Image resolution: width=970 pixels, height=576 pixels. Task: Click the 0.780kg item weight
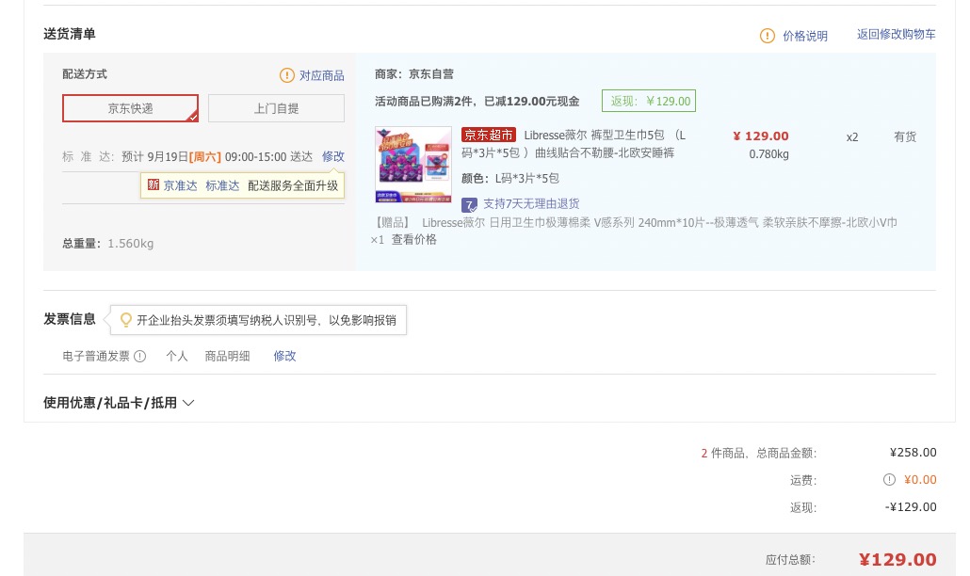pos(769,154)
